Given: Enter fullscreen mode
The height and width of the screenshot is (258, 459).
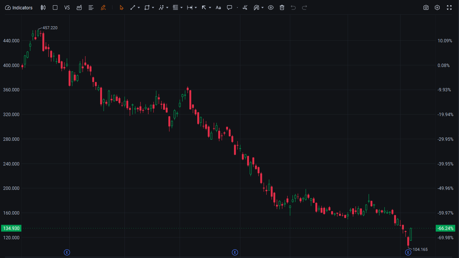Looking at the screenshot, I should click(449, 8).
